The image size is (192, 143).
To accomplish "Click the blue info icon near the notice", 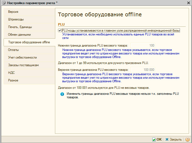I will pyautogui.click(x=62, y=94).
